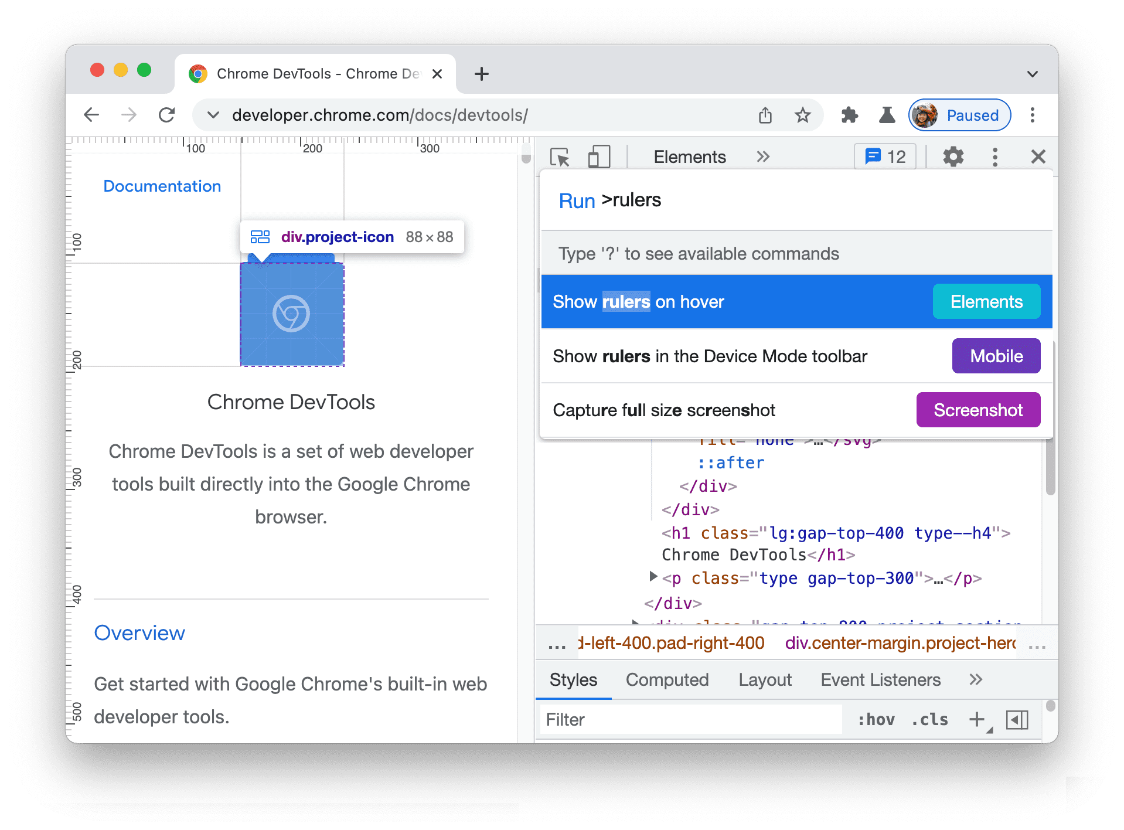Viewport: 1124px width, 830px height.
Task: Expand the p tag with type gap-top-300
Action: [x=653, y=578]
